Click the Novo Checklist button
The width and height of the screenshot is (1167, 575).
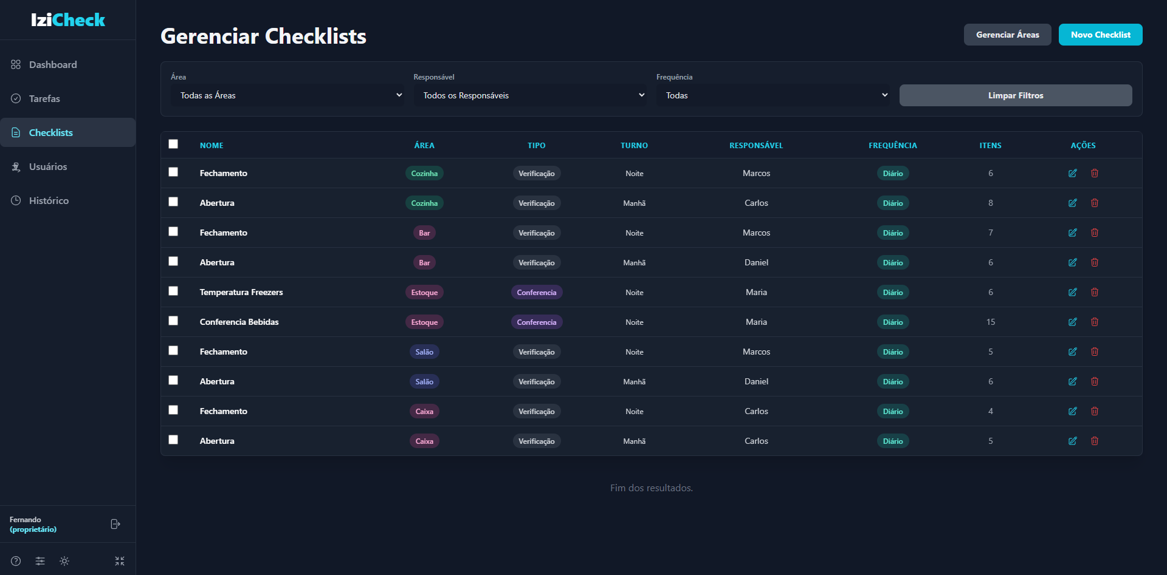pyautogui.click(x=1100, y=35)
